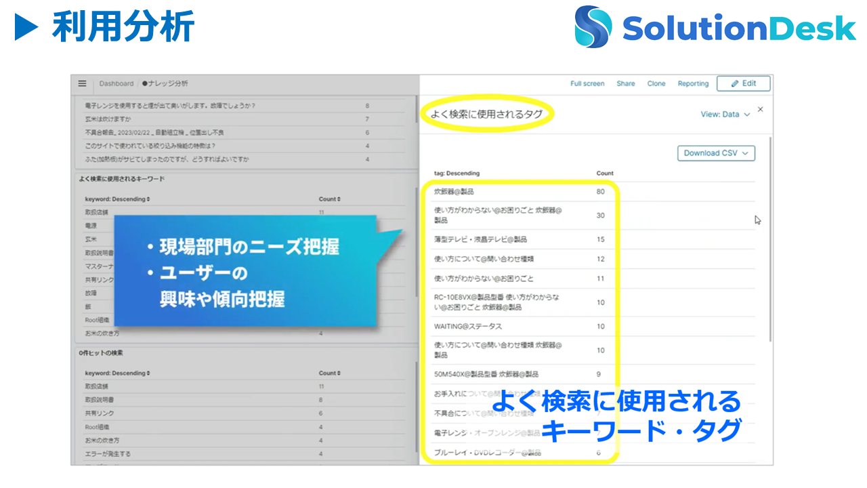Select the ブルーレイ・DVDレコーダー@製品 row

[594, 453]
